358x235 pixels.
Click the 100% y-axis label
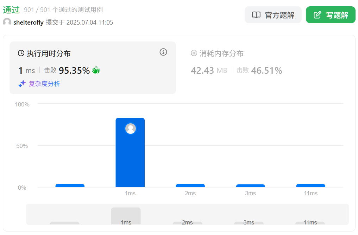22,104
